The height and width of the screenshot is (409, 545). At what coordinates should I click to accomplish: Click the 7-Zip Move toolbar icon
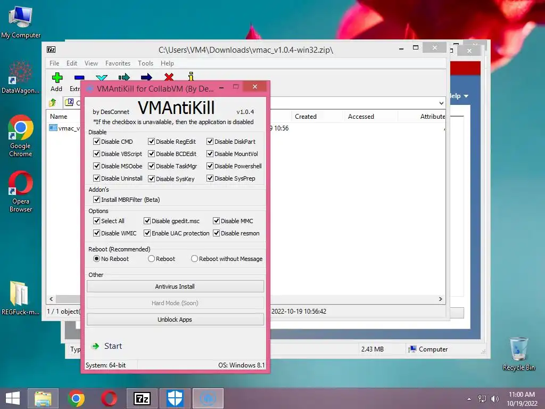pos(146,77)
